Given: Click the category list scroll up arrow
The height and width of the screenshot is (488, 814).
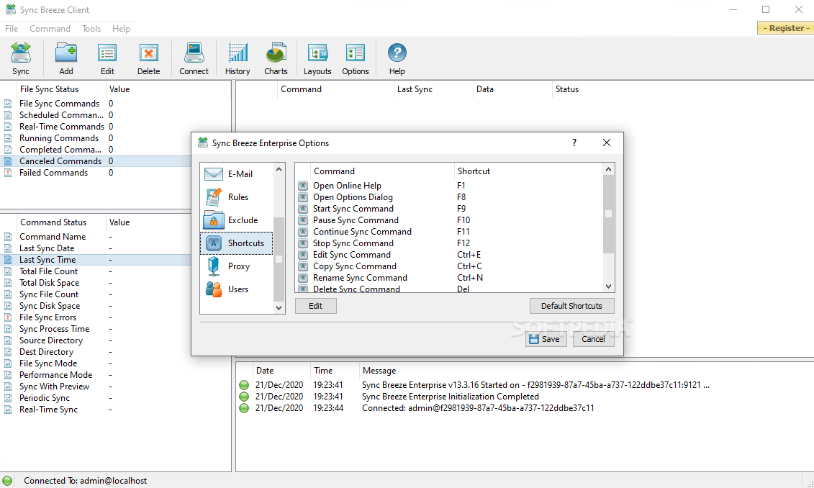Looking at the screenshot, I should pyautogui.click(x=279, y=169).
